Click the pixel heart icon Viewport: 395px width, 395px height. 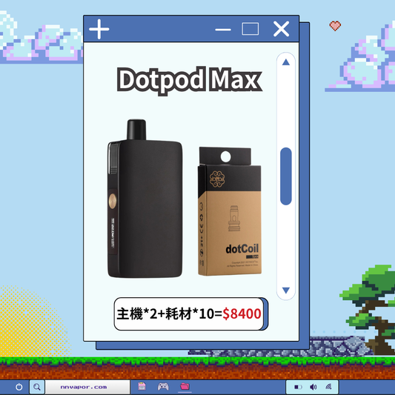point(335,26)
